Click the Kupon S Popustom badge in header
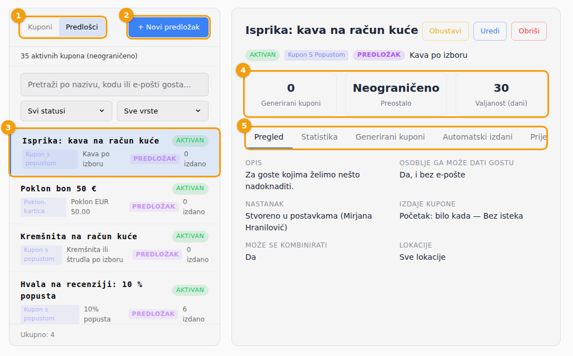Viewport: 573px width, 356px height. tap(316, 55)
